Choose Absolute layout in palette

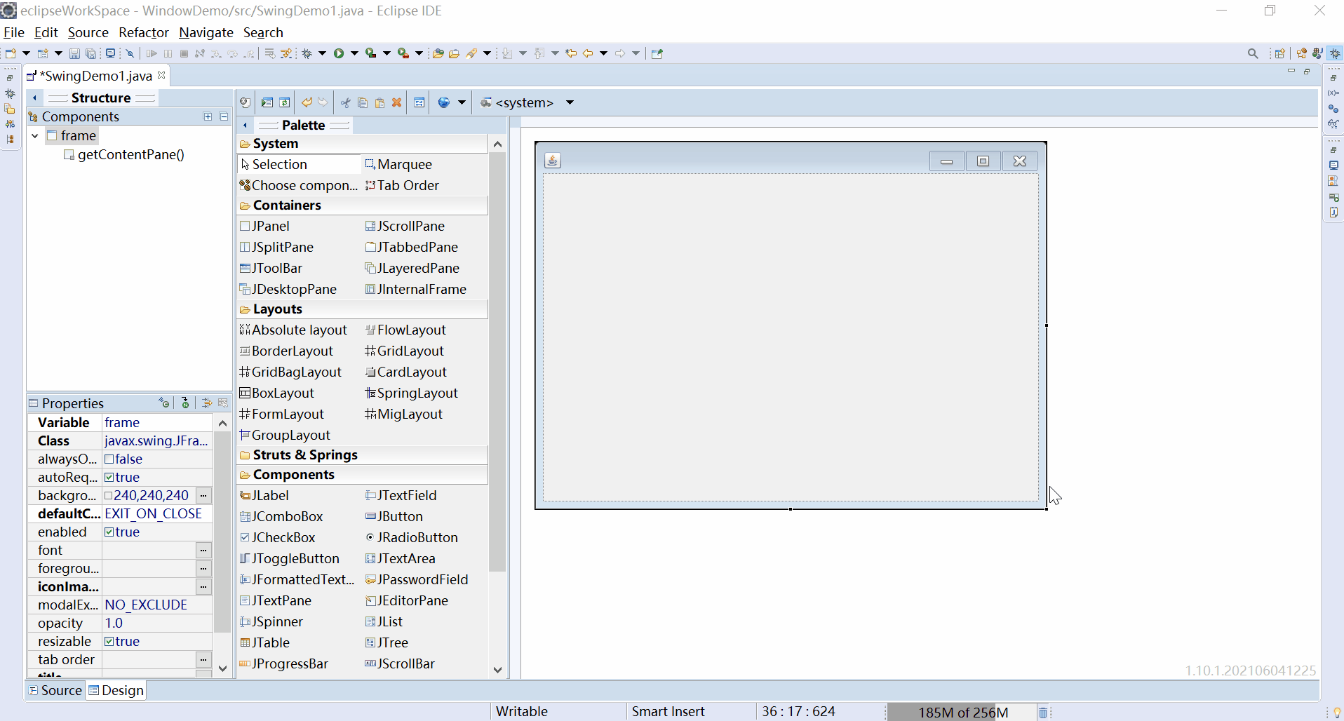coord(293,330)
